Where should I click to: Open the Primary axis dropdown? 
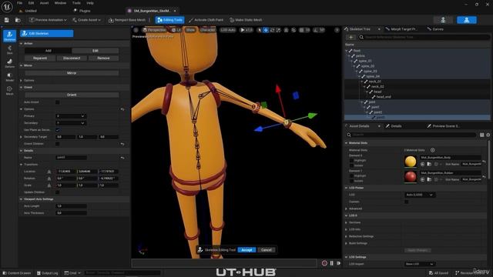[x=71, y=116]
